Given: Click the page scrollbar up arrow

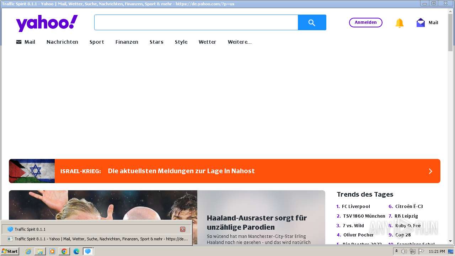Looking at the screenshot, I should point(450,12).
